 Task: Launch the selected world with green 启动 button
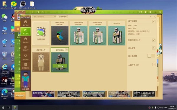point(60,66)
